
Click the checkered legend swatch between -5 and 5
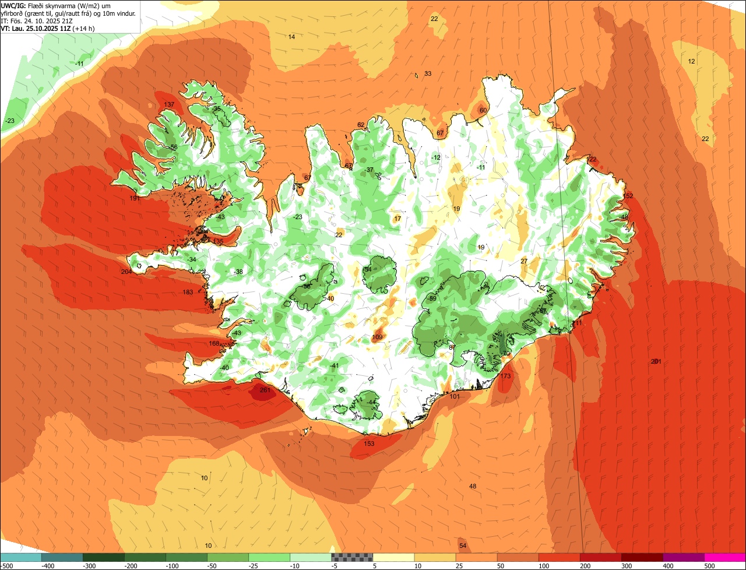pyautogui.click(x=352, y=557)
